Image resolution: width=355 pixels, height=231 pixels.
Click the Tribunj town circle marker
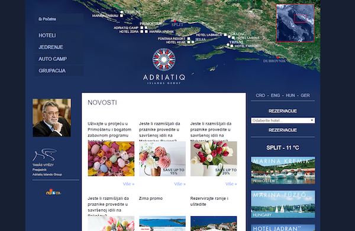tap(122, 12)
